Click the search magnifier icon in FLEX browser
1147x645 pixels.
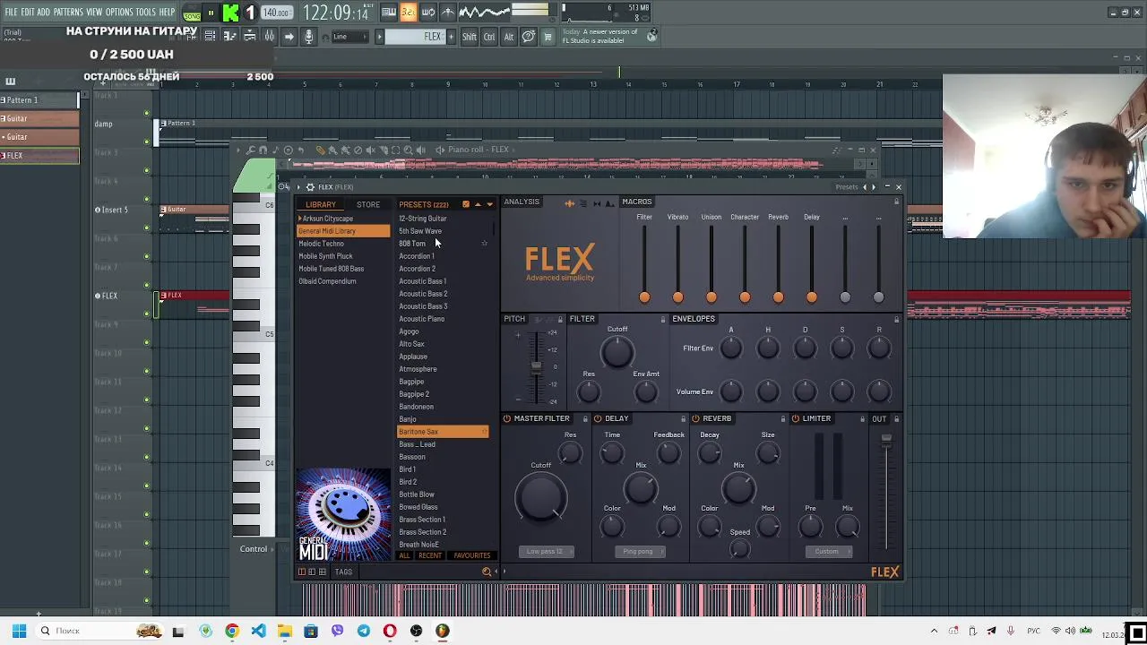click(x=487, y=572)
